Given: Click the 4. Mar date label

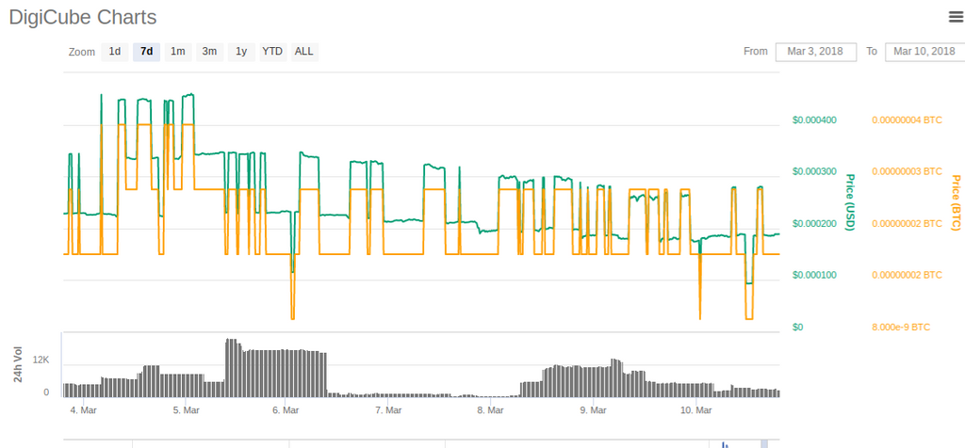Looking at the screenshot, I should pos(83,410).
